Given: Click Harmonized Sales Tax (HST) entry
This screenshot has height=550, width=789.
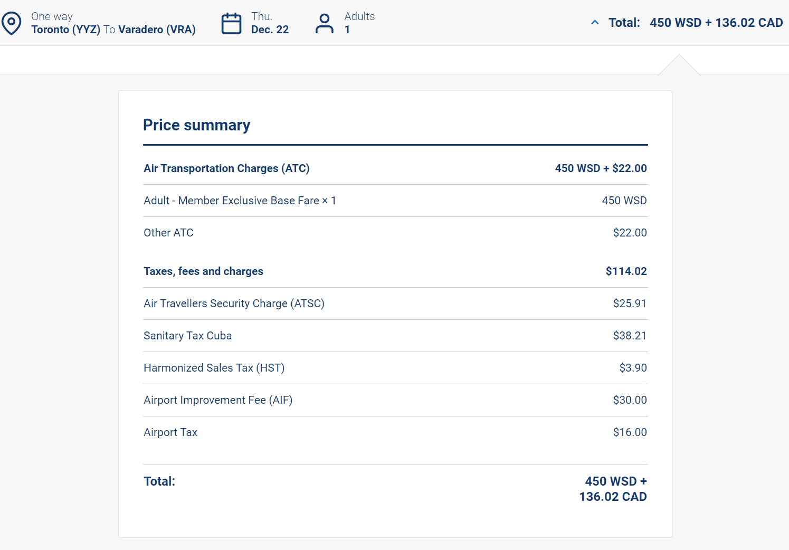Looking at the screenshot, I should pyautogui.click(x=214, y=368).
